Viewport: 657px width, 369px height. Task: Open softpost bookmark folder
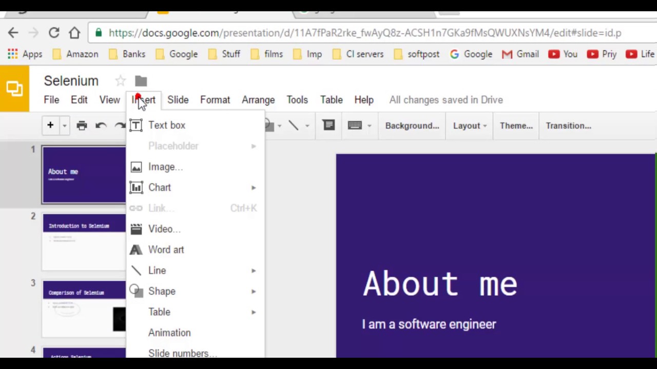[x=416, y=54]
